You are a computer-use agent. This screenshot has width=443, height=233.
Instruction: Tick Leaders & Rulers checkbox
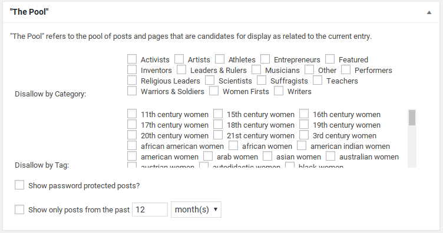[x=181, y=69]
